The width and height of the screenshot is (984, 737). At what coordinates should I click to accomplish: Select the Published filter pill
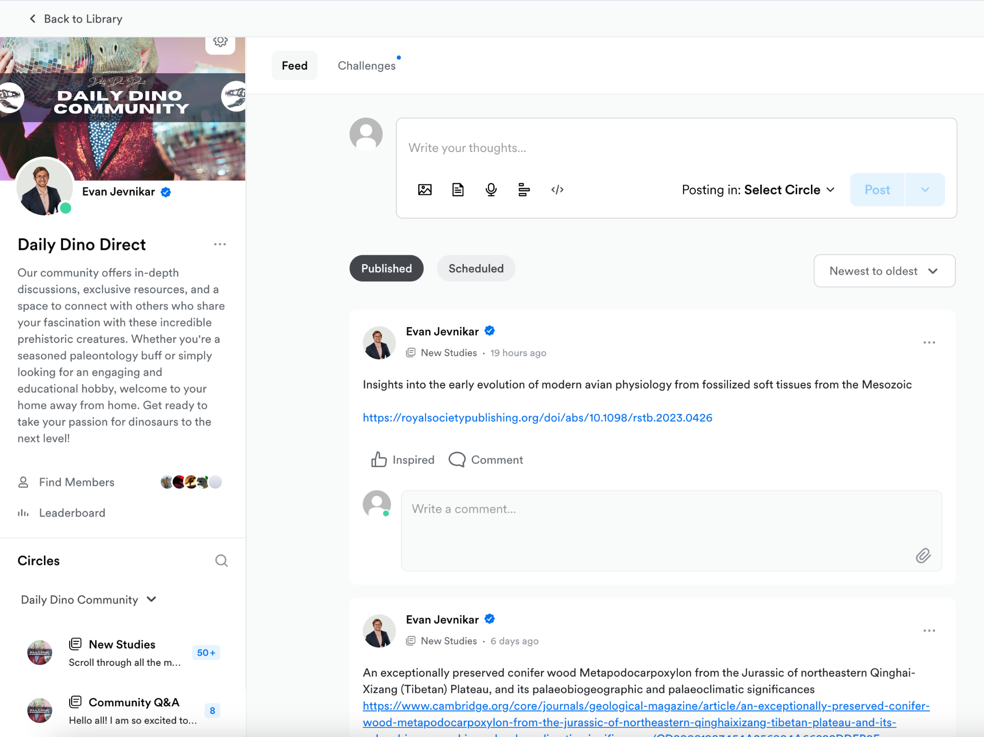click(386, 268)
